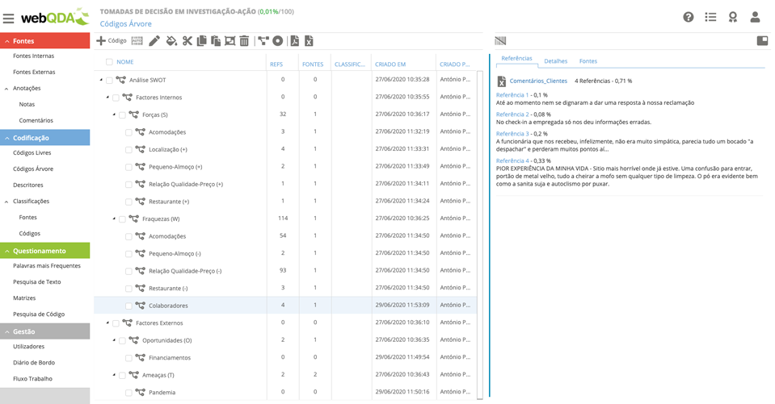
Task: Click the code table vertical scrollbar
Action: click(479, 235)
